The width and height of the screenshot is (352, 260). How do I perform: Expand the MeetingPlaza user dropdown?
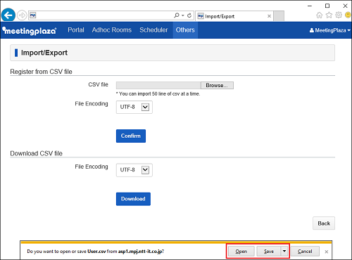click(329, 30)
